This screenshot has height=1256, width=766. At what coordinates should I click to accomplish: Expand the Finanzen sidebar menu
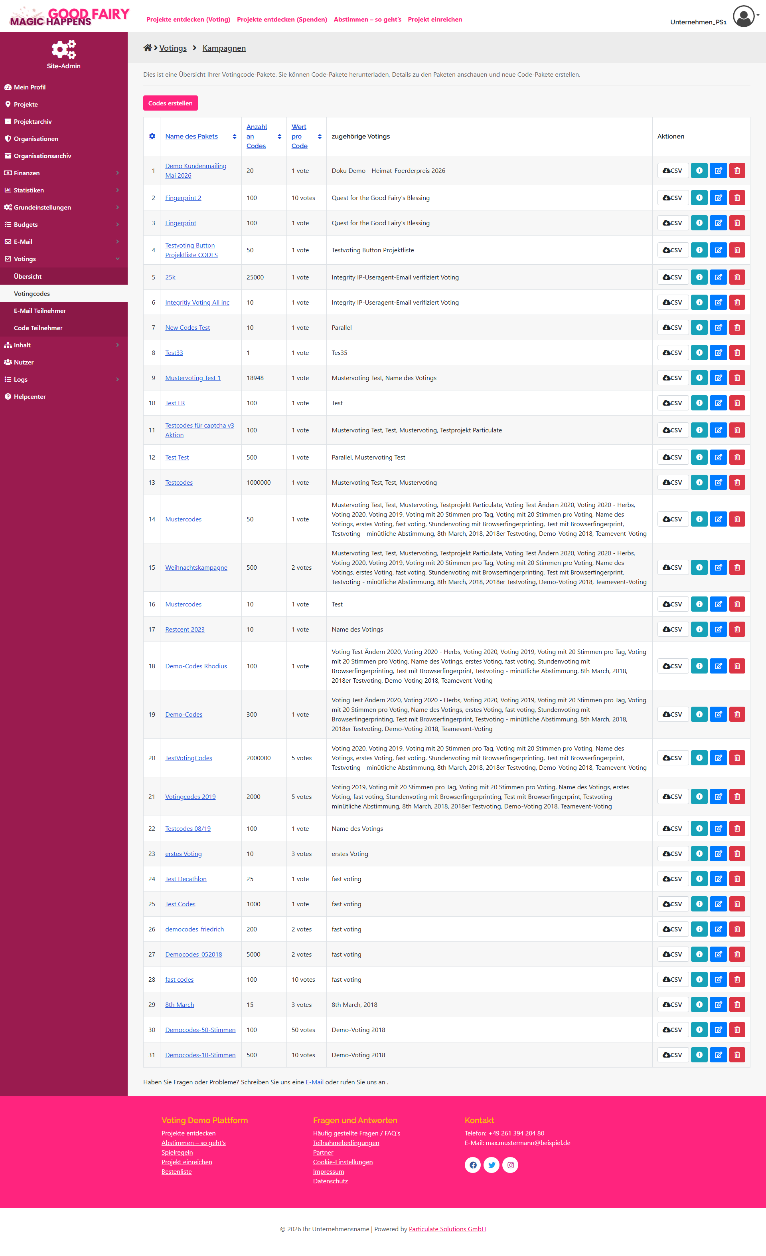[64, 173]
